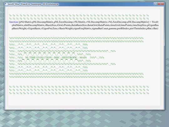
Task: Click 'pBar' input argument
Action: coord(149,29)
